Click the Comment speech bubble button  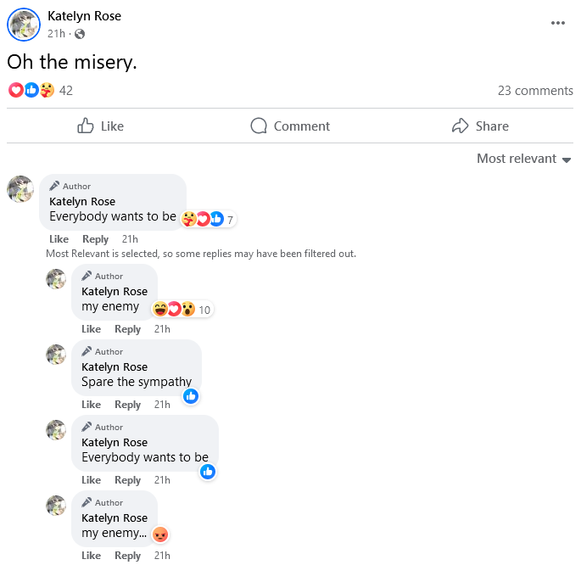tap(290, 126)
